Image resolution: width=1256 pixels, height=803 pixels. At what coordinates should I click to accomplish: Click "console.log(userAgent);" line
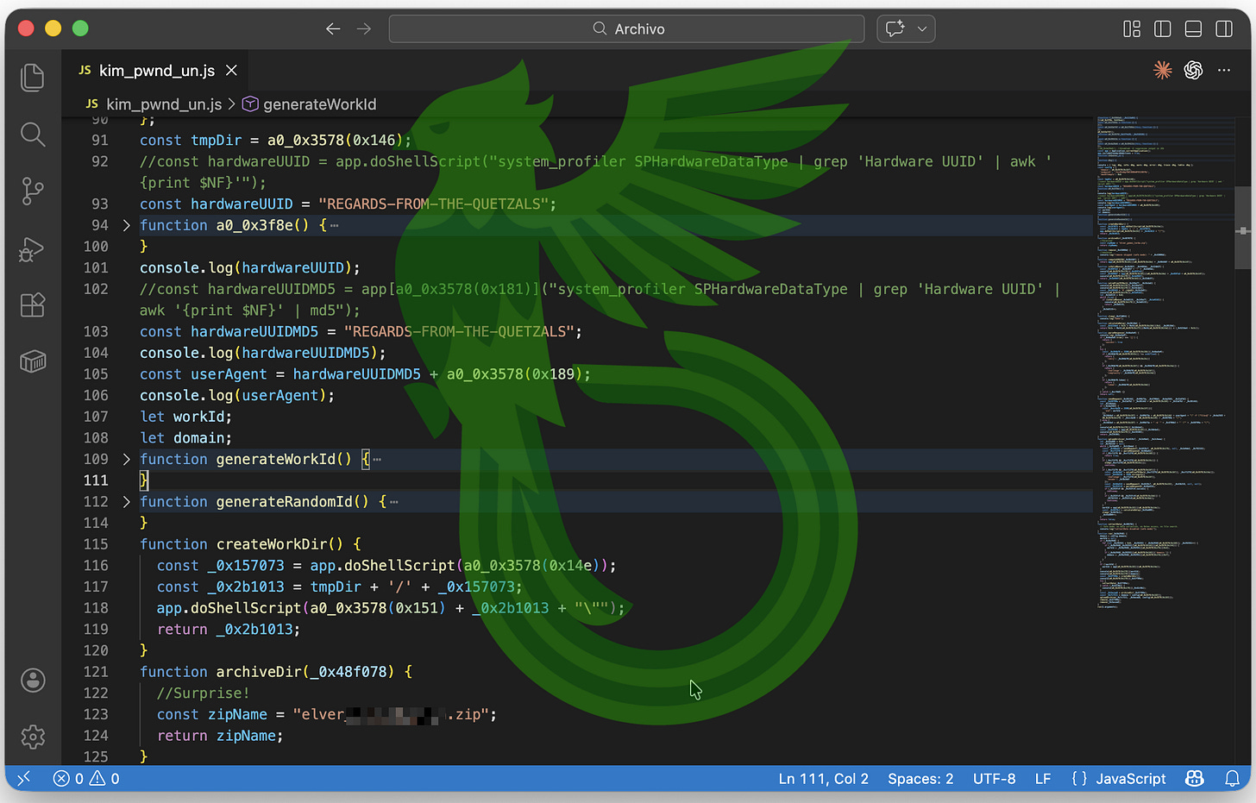[237, 395]
